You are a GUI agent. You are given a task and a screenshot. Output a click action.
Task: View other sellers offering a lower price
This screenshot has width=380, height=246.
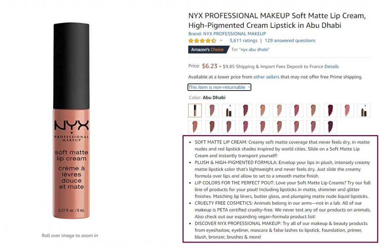click(x=266, y=77)
